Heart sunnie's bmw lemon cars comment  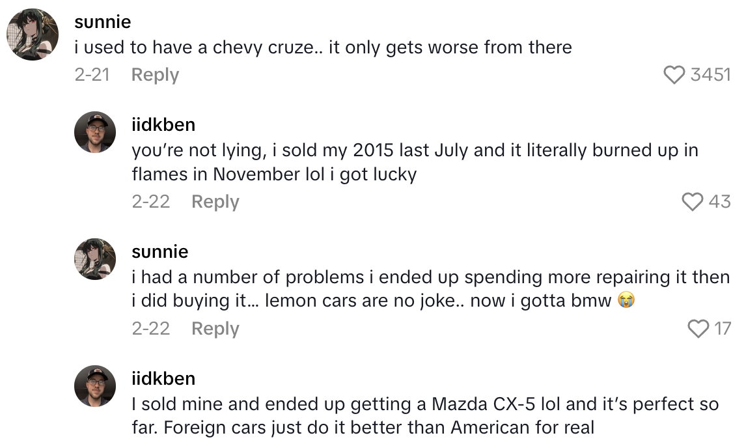pos(698,329)
